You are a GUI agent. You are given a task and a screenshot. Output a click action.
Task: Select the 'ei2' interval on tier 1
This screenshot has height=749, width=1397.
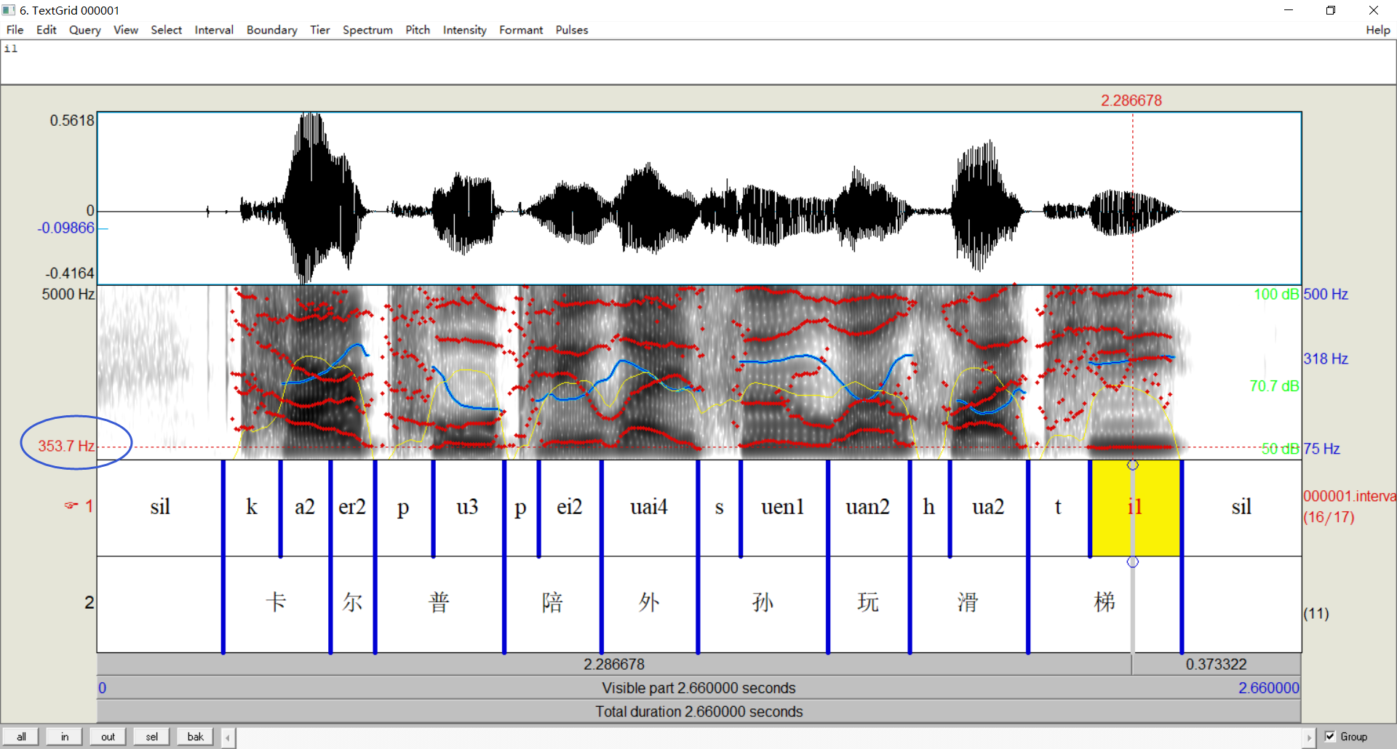[570, 507]
